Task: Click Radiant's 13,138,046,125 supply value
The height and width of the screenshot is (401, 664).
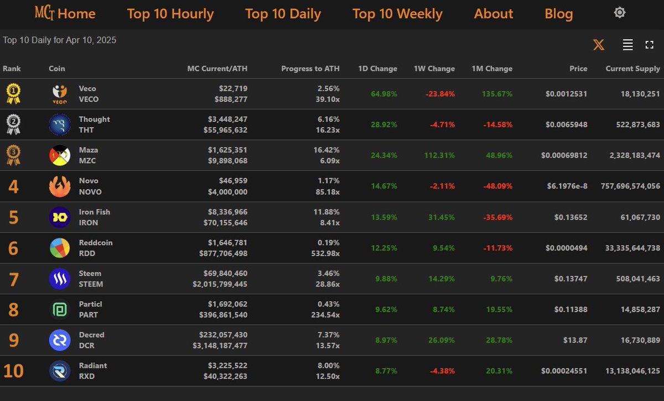Action: coord(632,371)
